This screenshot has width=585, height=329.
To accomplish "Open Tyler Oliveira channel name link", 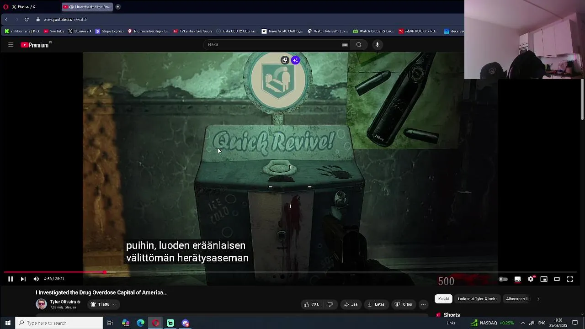I will [x=63, y=302].
